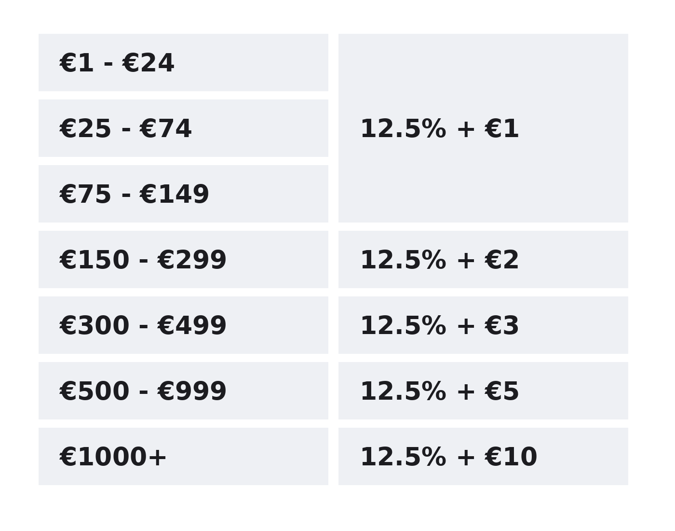Click the €74 upper bound amount
Viewport: 675px width, 531px height.
tap(166, 129)
